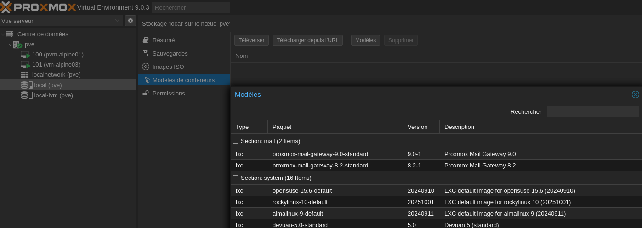Focus the Rechercher field in Modèles dialog
Viewport: 642px width, 228px height.
[592, 112]
